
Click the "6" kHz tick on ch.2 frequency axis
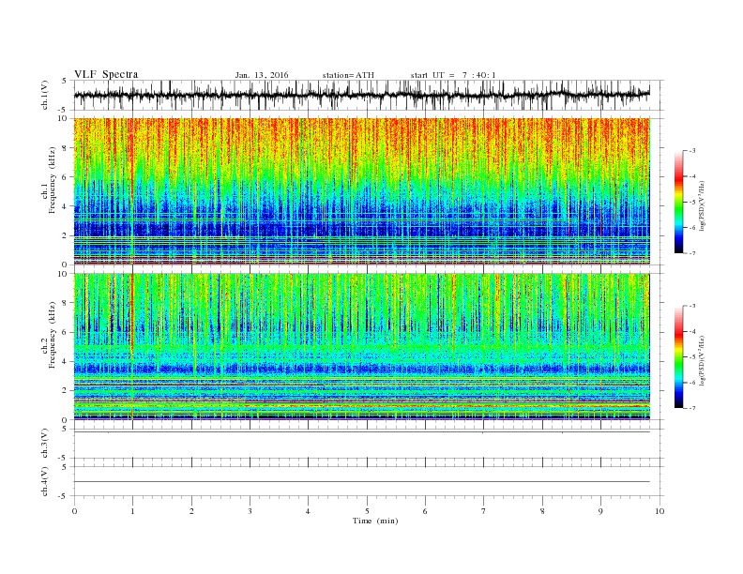(65, 332)
